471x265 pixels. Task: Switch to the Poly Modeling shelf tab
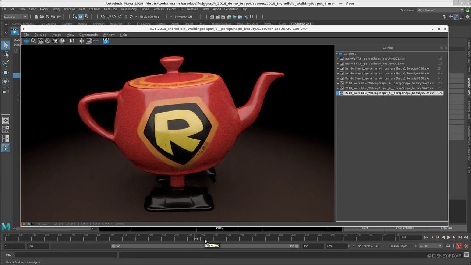pos(48,24)
